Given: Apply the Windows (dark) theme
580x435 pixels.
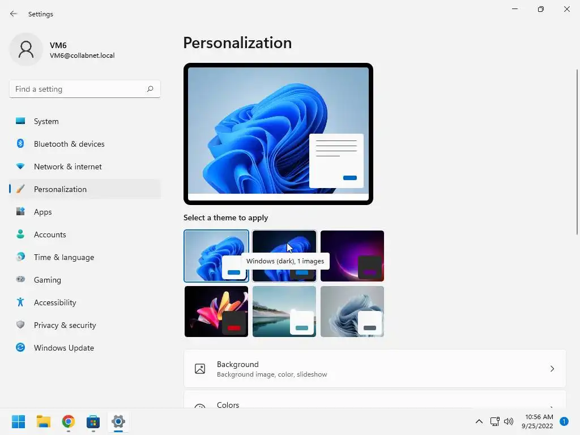Looking at the screenshot, I should [x=284, y=256].
